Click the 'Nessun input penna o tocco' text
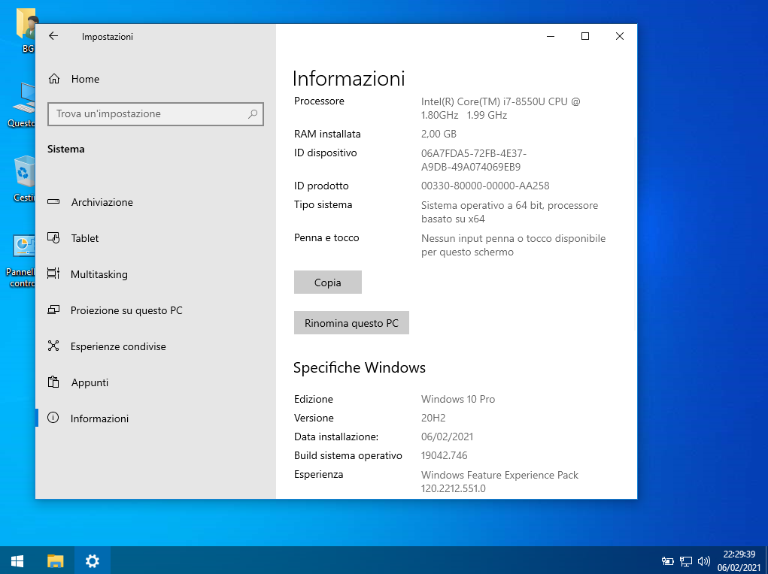 coord(513,246)
